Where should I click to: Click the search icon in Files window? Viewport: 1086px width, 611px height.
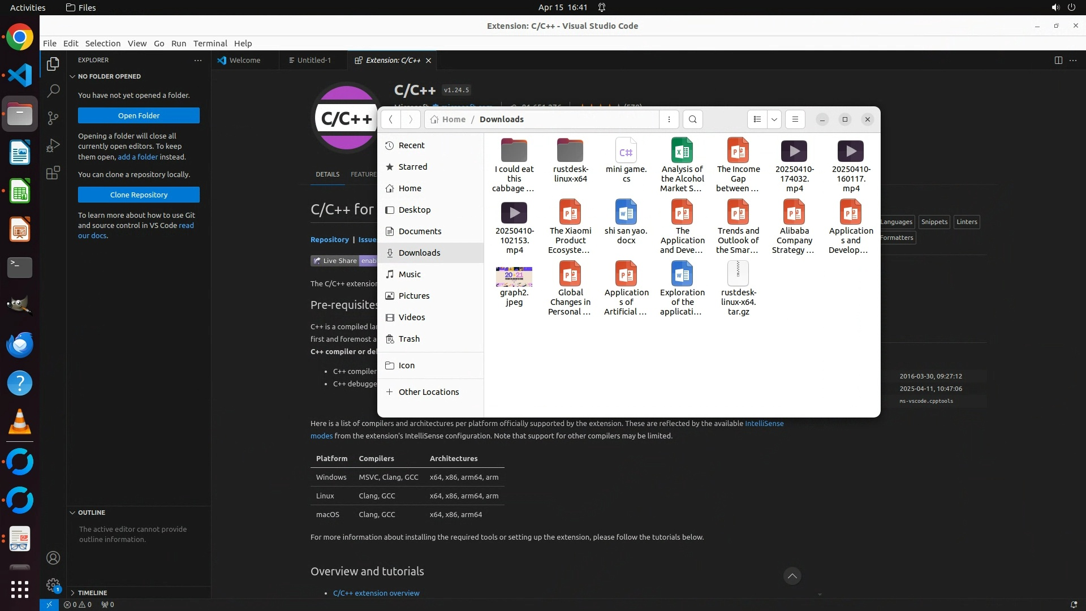tap(692, 119)
